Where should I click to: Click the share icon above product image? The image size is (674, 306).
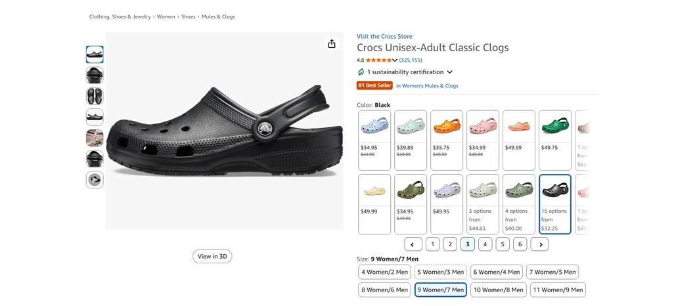coord(332,44)
